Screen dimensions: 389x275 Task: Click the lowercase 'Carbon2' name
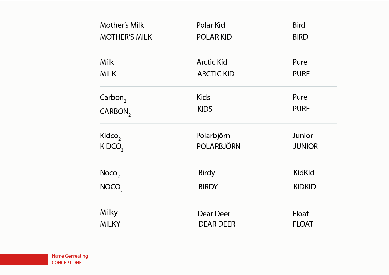(x=113, y=98)
